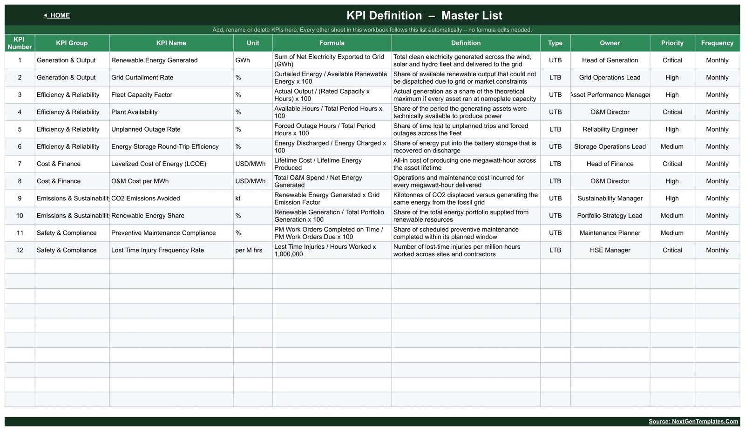Click 'Renewable Generation / Total Portfolio' formula cell

point(332,215)
